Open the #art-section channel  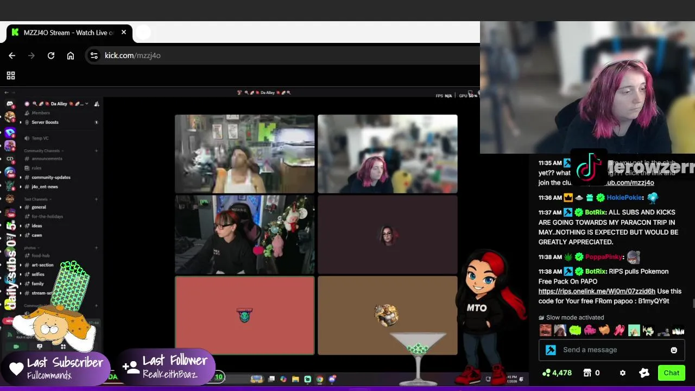click(42, 265)
